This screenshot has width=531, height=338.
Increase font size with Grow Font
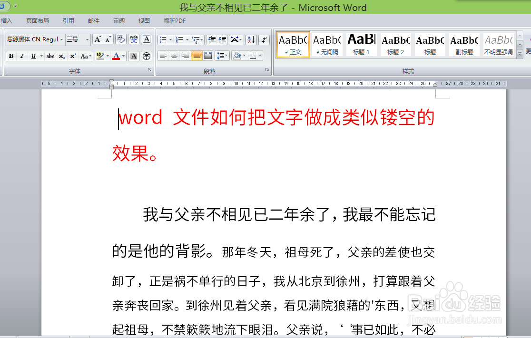pyautogui.click(x=98, y=39)
